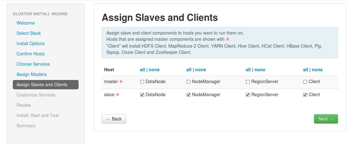Check the DataNode checkbox for master host
The height and width of the screenshot is (150, 348).
(142, 82)
